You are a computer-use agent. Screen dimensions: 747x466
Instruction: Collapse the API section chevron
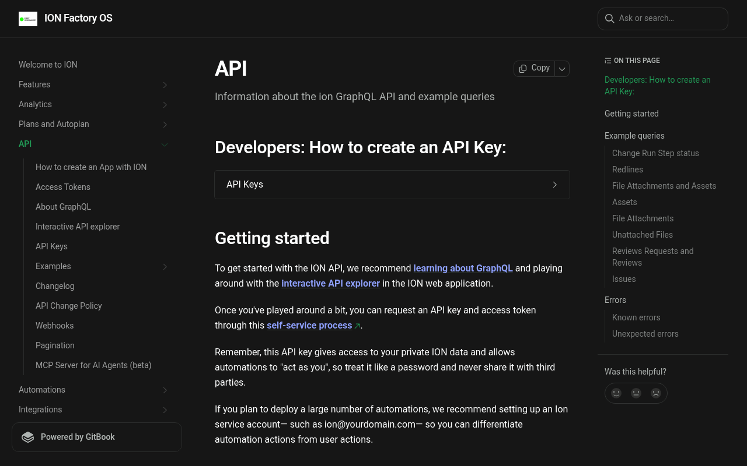165,144
